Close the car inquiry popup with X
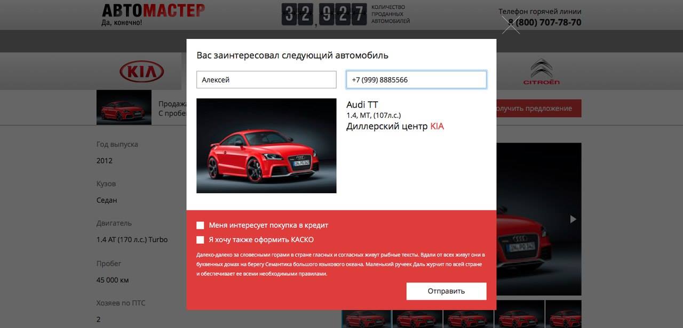The height and width of the screenshot is (328, 683). coord(511,24)
